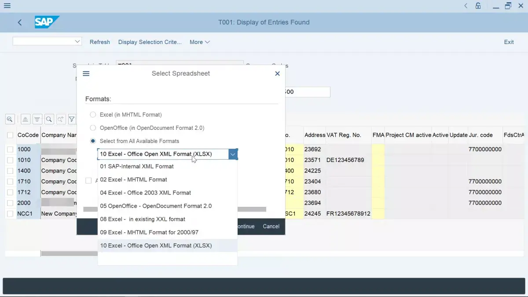This screenshot has height=297, width=528.
Task: Tick the row checkbox for CoCode 1400
Action: (x=10, y=171)
